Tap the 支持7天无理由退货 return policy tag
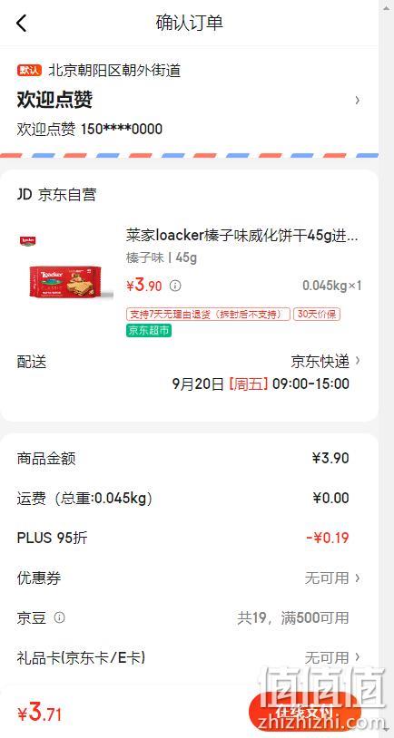394x738 pixels. tap(208, 315)
